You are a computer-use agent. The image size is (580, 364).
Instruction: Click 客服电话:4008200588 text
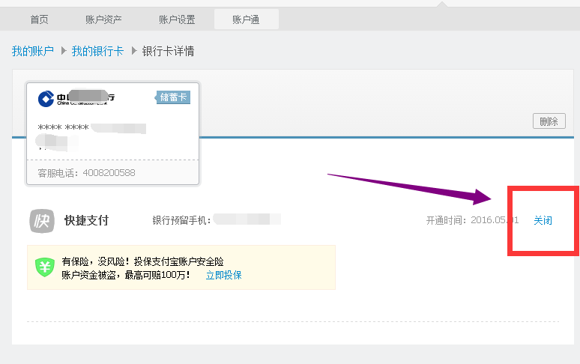(x=87, y=173)
